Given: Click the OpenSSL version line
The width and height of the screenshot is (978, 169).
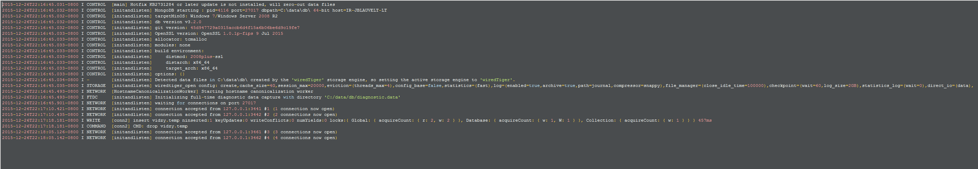Looking at the screenshot, I should [x=219, y=33].
